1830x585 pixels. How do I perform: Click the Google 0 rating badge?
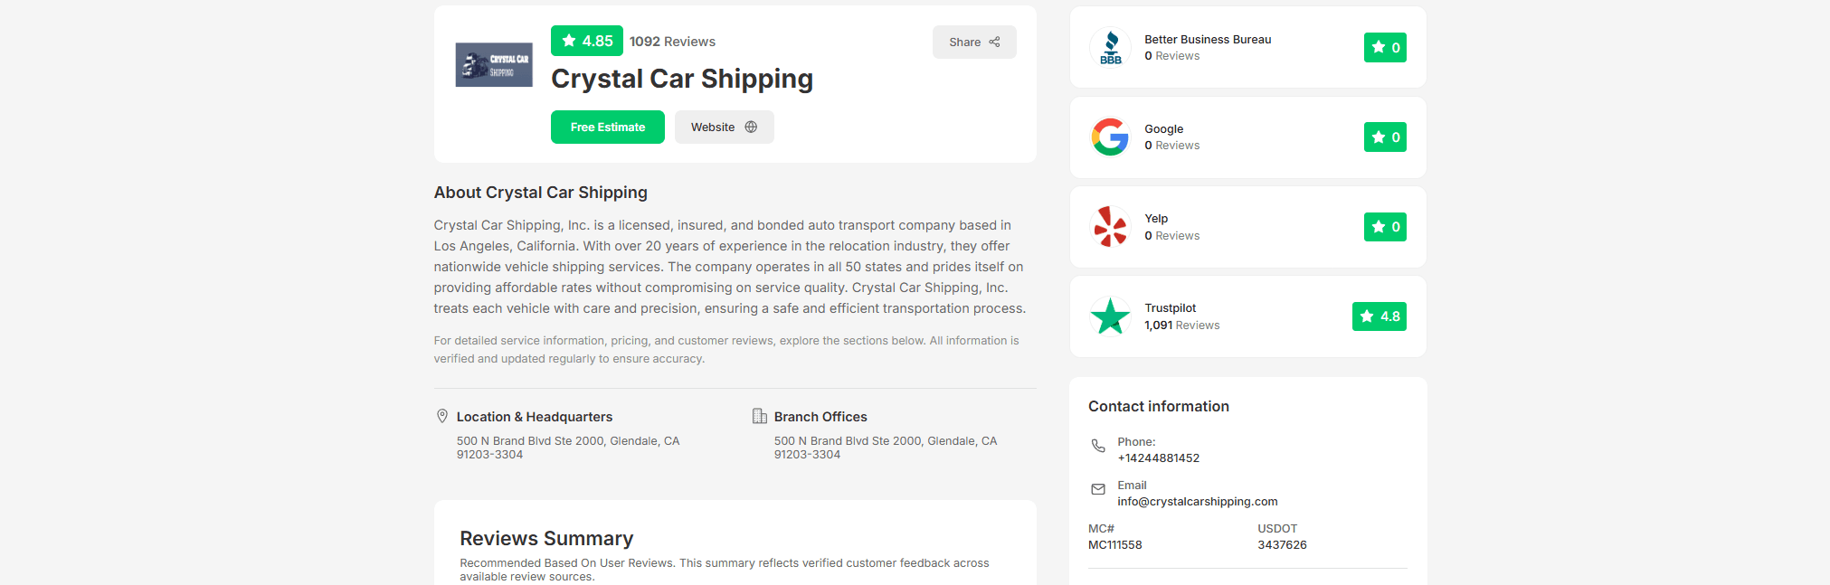click(1385, 137)
